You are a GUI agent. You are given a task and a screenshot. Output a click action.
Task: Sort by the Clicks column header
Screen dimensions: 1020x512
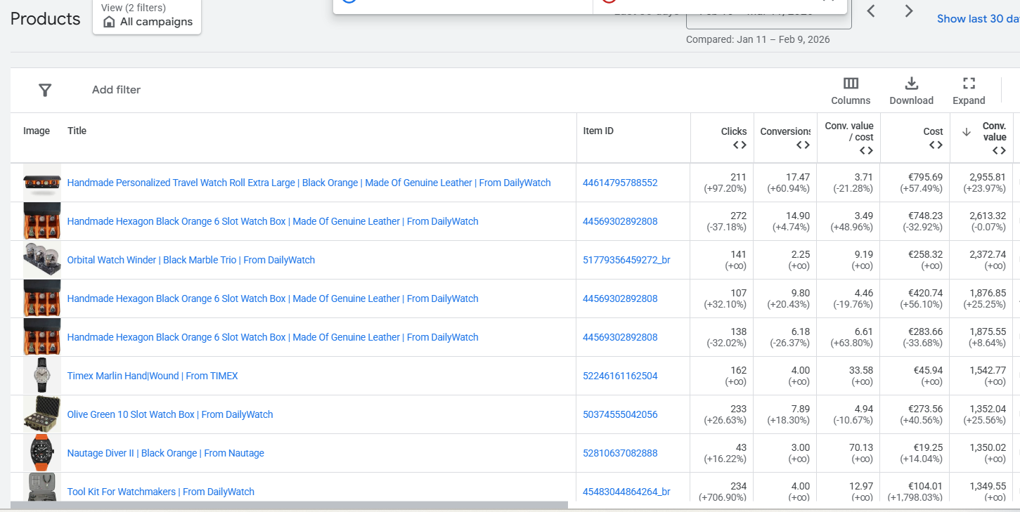coord(734,131)
